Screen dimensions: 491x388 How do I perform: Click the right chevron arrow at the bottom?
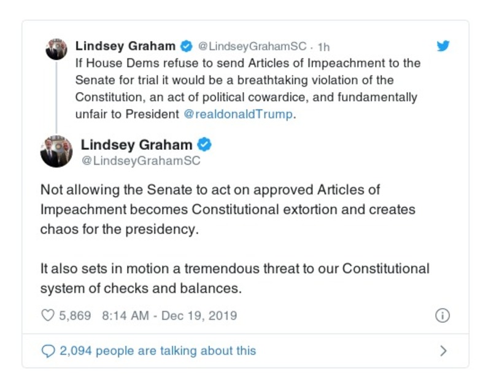pos(443,351)
